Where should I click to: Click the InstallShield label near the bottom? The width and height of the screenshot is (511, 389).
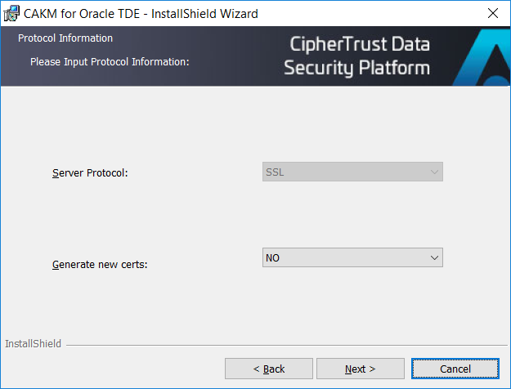tap(33, 344)
